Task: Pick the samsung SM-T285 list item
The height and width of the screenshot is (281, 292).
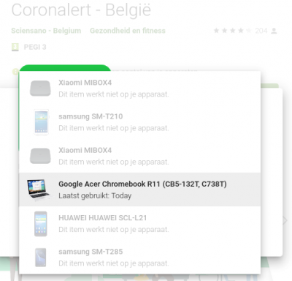Action: 139,257
